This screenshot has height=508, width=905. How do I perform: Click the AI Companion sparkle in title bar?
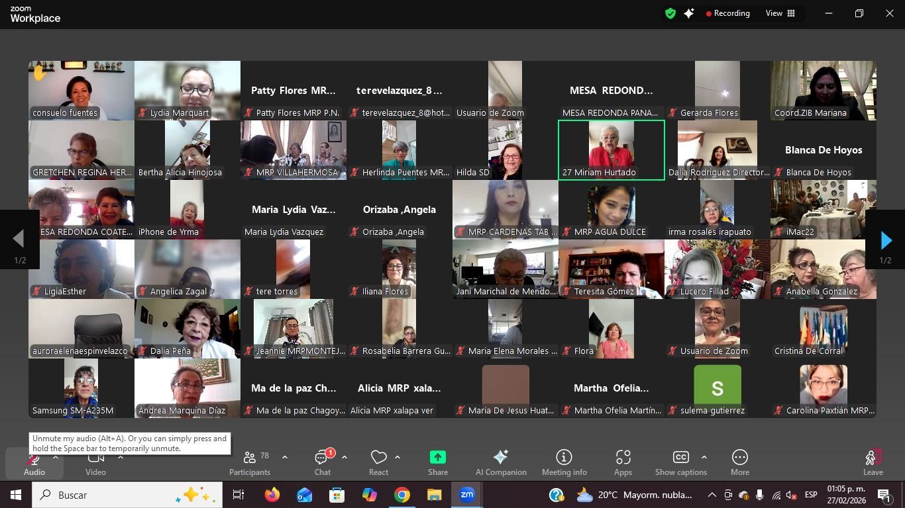coord(689,13)
